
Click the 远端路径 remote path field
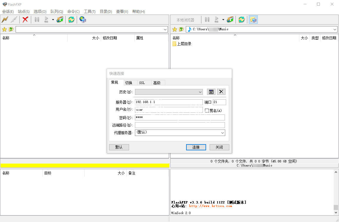coord(180,125)
